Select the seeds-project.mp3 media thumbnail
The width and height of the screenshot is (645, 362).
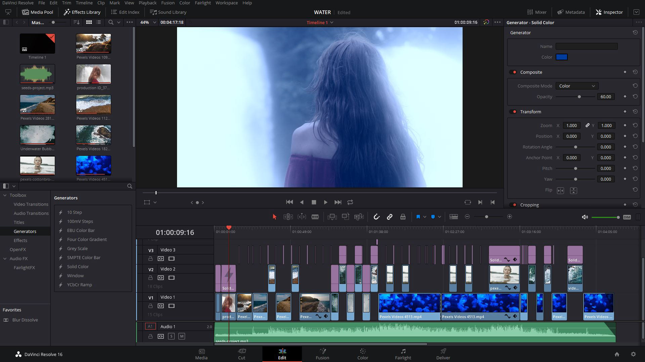[37, 74]
